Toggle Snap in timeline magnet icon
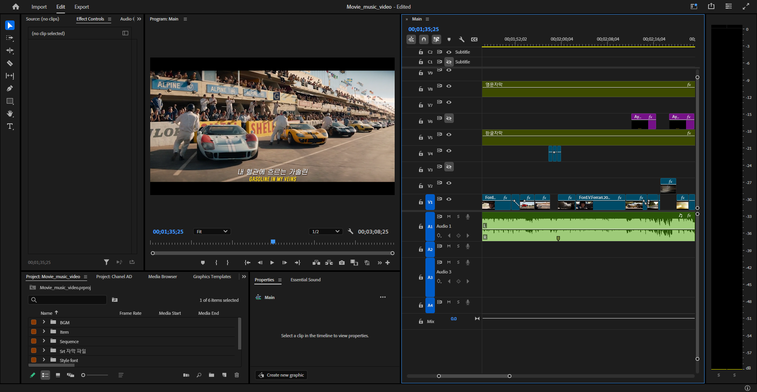This screenshot has width=757, height=392. [424, 39]
